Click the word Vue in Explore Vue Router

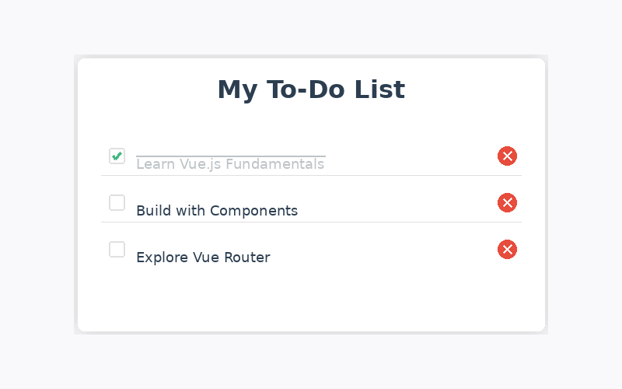(x=206, y=258)
